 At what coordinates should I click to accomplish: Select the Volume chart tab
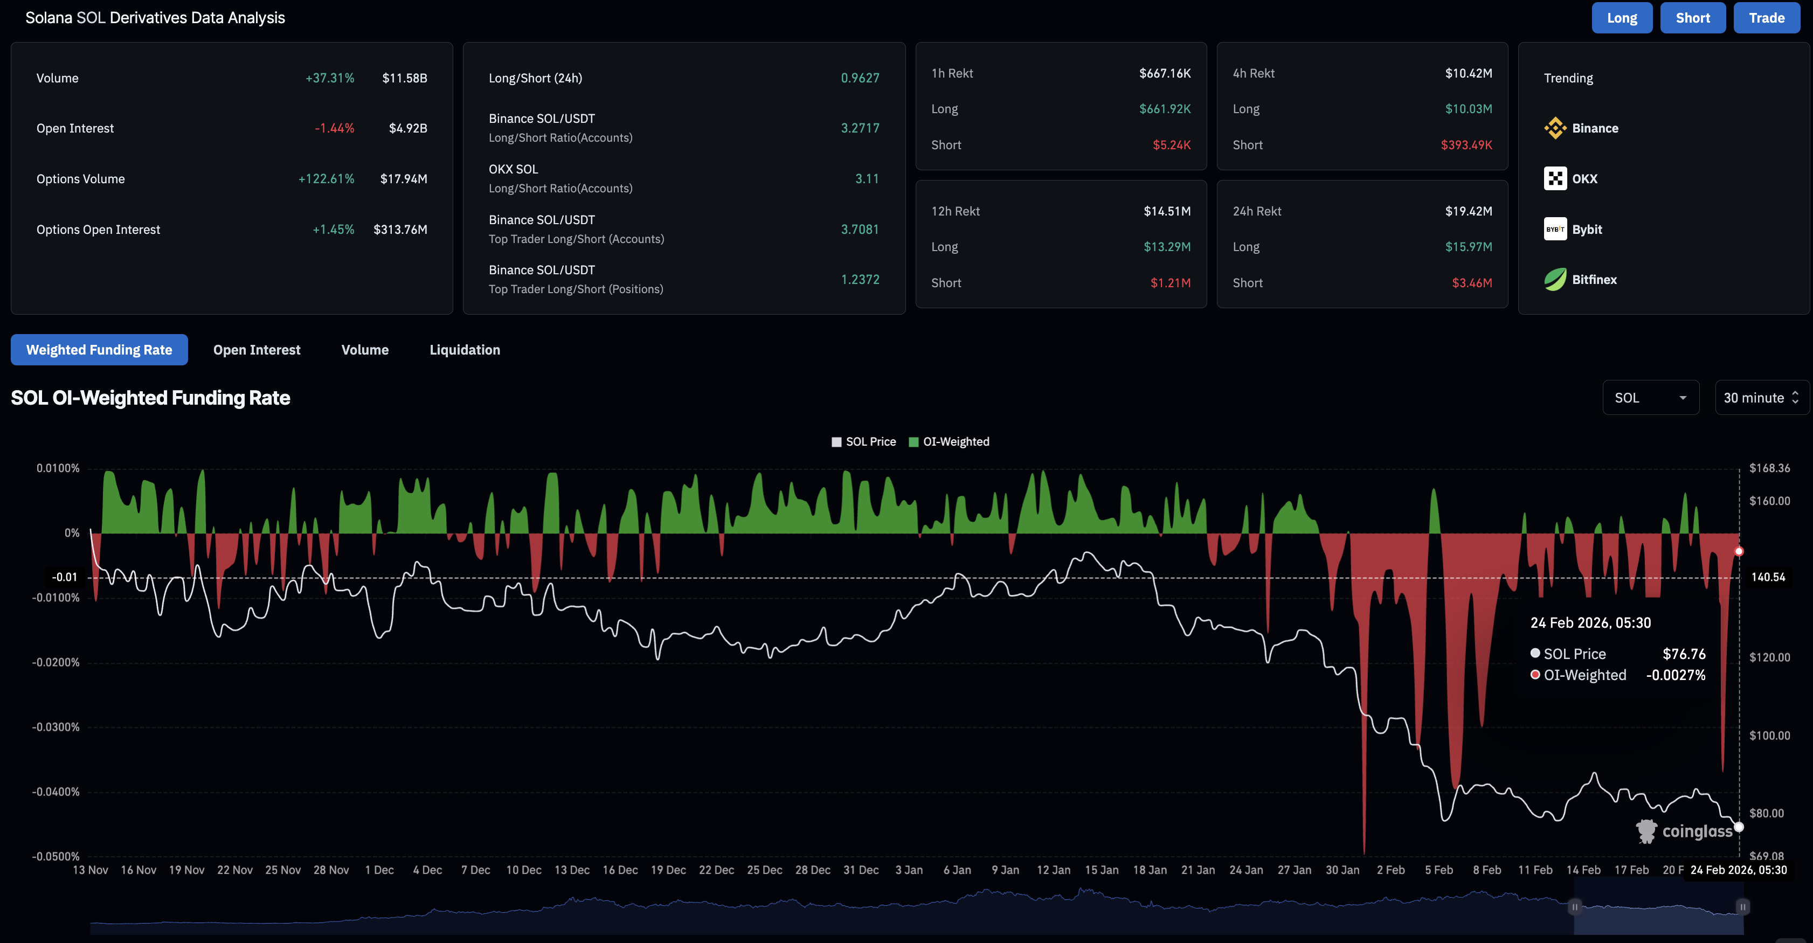(364, 350)
